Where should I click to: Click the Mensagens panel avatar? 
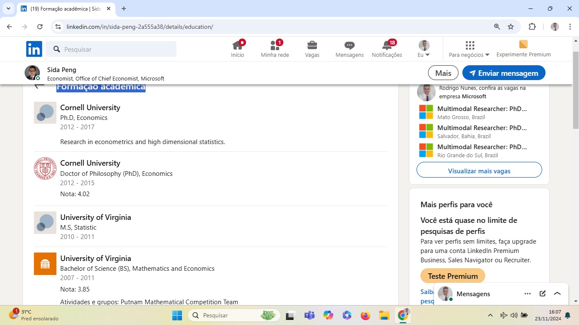(445, 294)
